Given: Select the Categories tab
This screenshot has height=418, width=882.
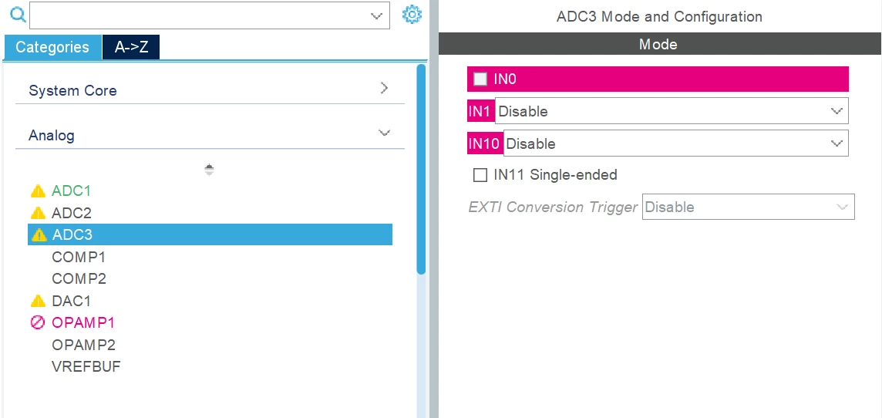Looking at the screenshot, I should (x=52, y=47).
